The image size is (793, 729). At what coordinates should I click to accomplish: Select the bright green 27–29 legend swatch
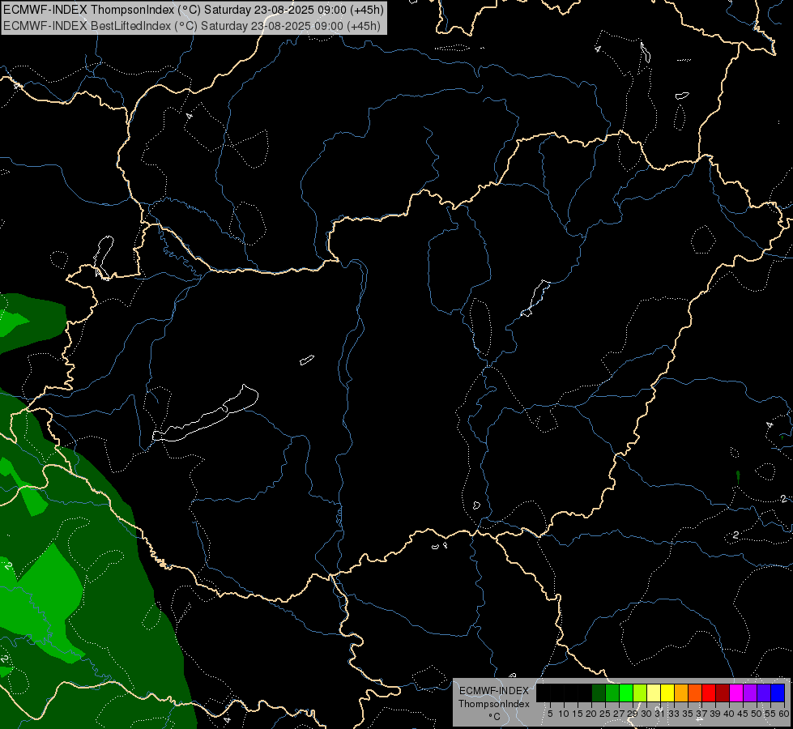click(x=626, y=693)
